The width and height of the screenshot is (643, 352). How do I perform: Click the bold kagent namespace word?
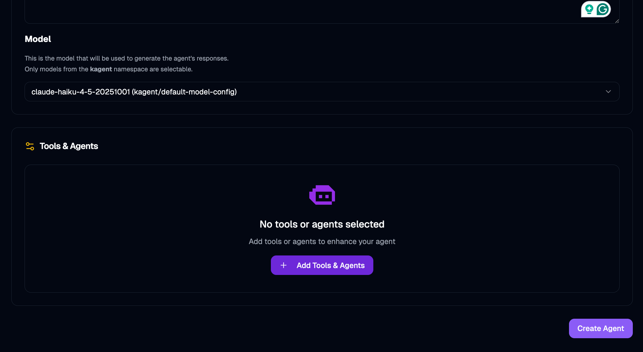[101, 69]
